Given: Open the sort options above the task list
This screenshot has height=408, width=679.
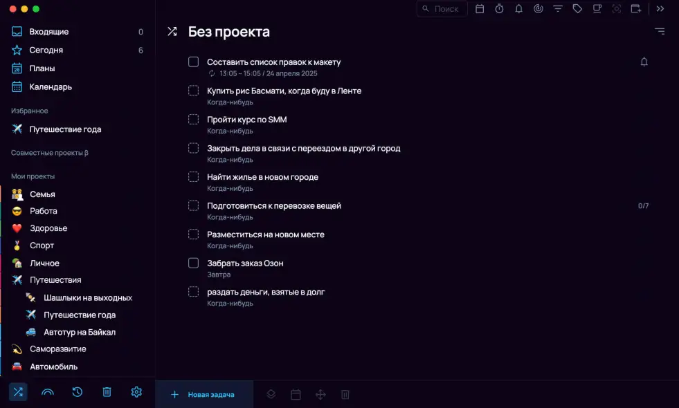Looking at the screenshot, I should coord(660,31).
